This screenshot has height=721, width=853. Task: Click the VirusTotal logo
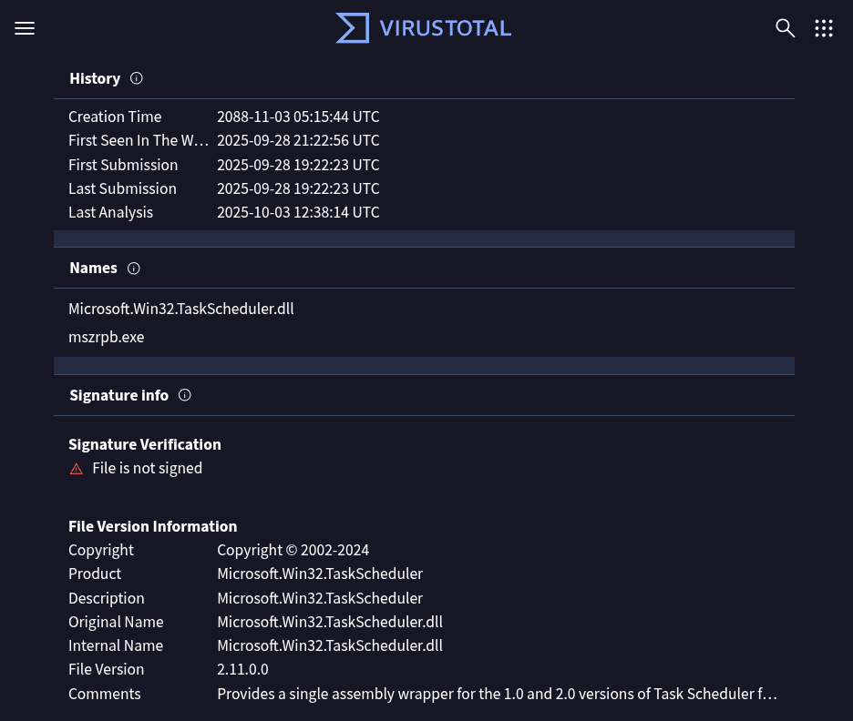tap(424, 28)
